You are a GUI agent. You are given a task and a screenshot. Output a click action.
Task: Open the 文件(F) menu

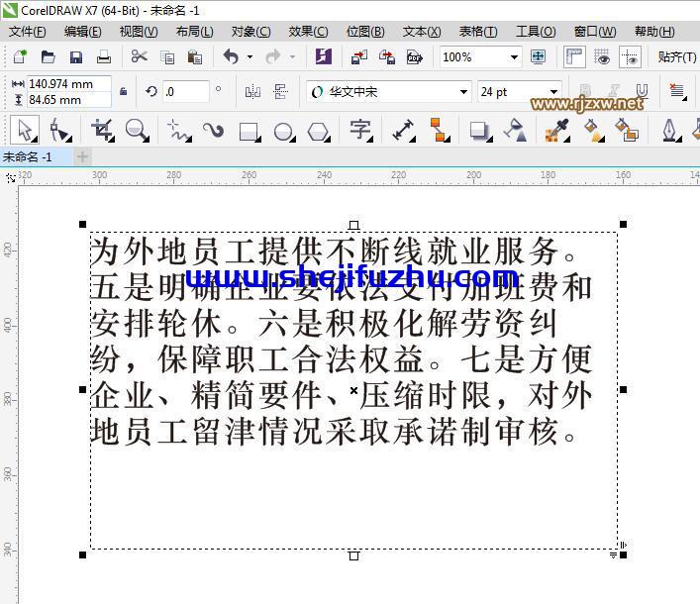click(28, 32)
